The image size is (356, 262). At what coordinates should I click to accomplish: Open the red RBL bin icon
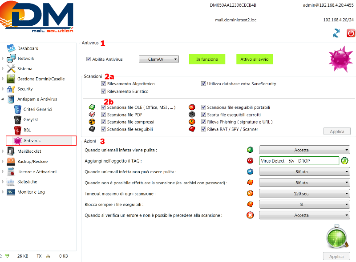(17, 130)
